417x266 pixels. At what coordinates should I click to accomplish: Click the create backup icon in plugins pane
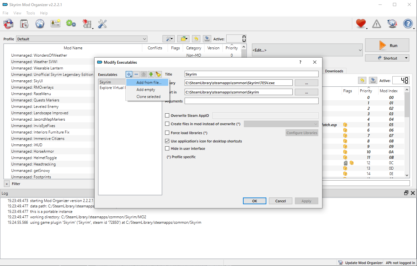pyautogui.click(x=373, y=80)
